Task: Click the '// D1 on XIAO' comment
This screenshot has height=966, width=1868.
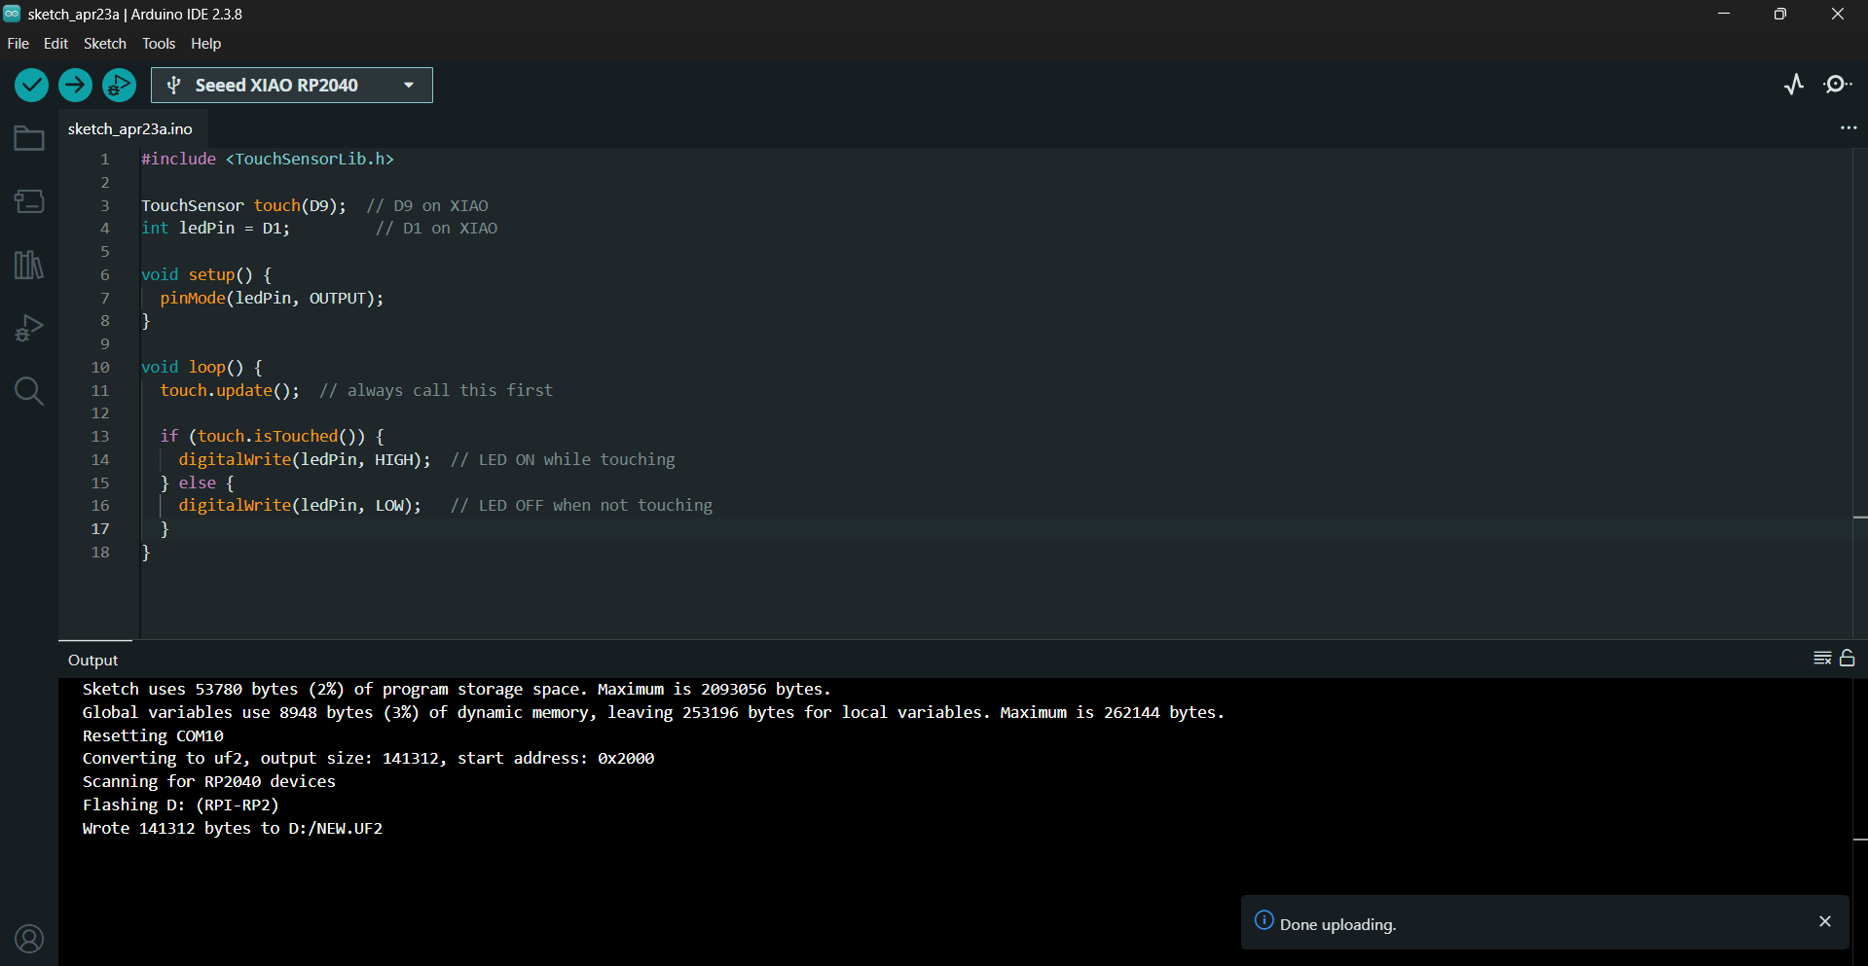Action: pos(436,229)
